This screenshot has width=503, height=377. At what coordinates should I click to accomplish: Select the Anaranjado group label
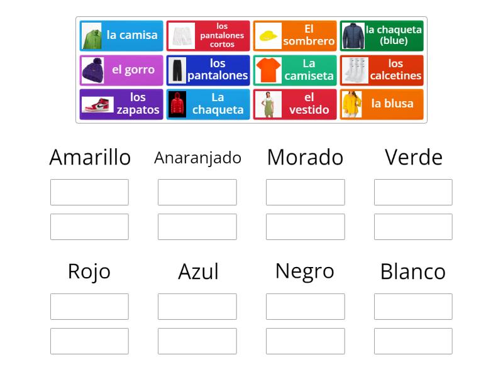tap(197, 158)
